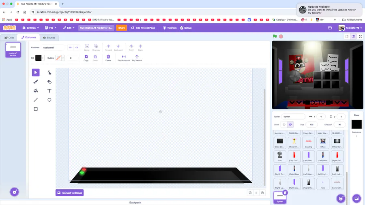
Task: Delete Sprite1 using its trash icon
Action: (285, 193)
